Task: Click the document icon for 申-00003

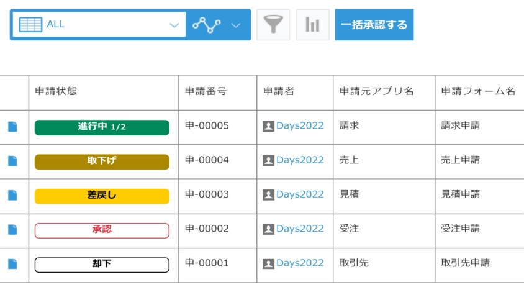Action: point(12,195)
